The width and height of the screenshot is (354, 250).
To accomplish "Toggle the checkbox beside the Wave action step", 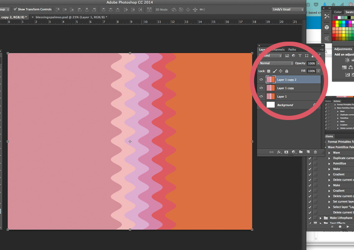I will pyautogui.click(x=309, y=152).
